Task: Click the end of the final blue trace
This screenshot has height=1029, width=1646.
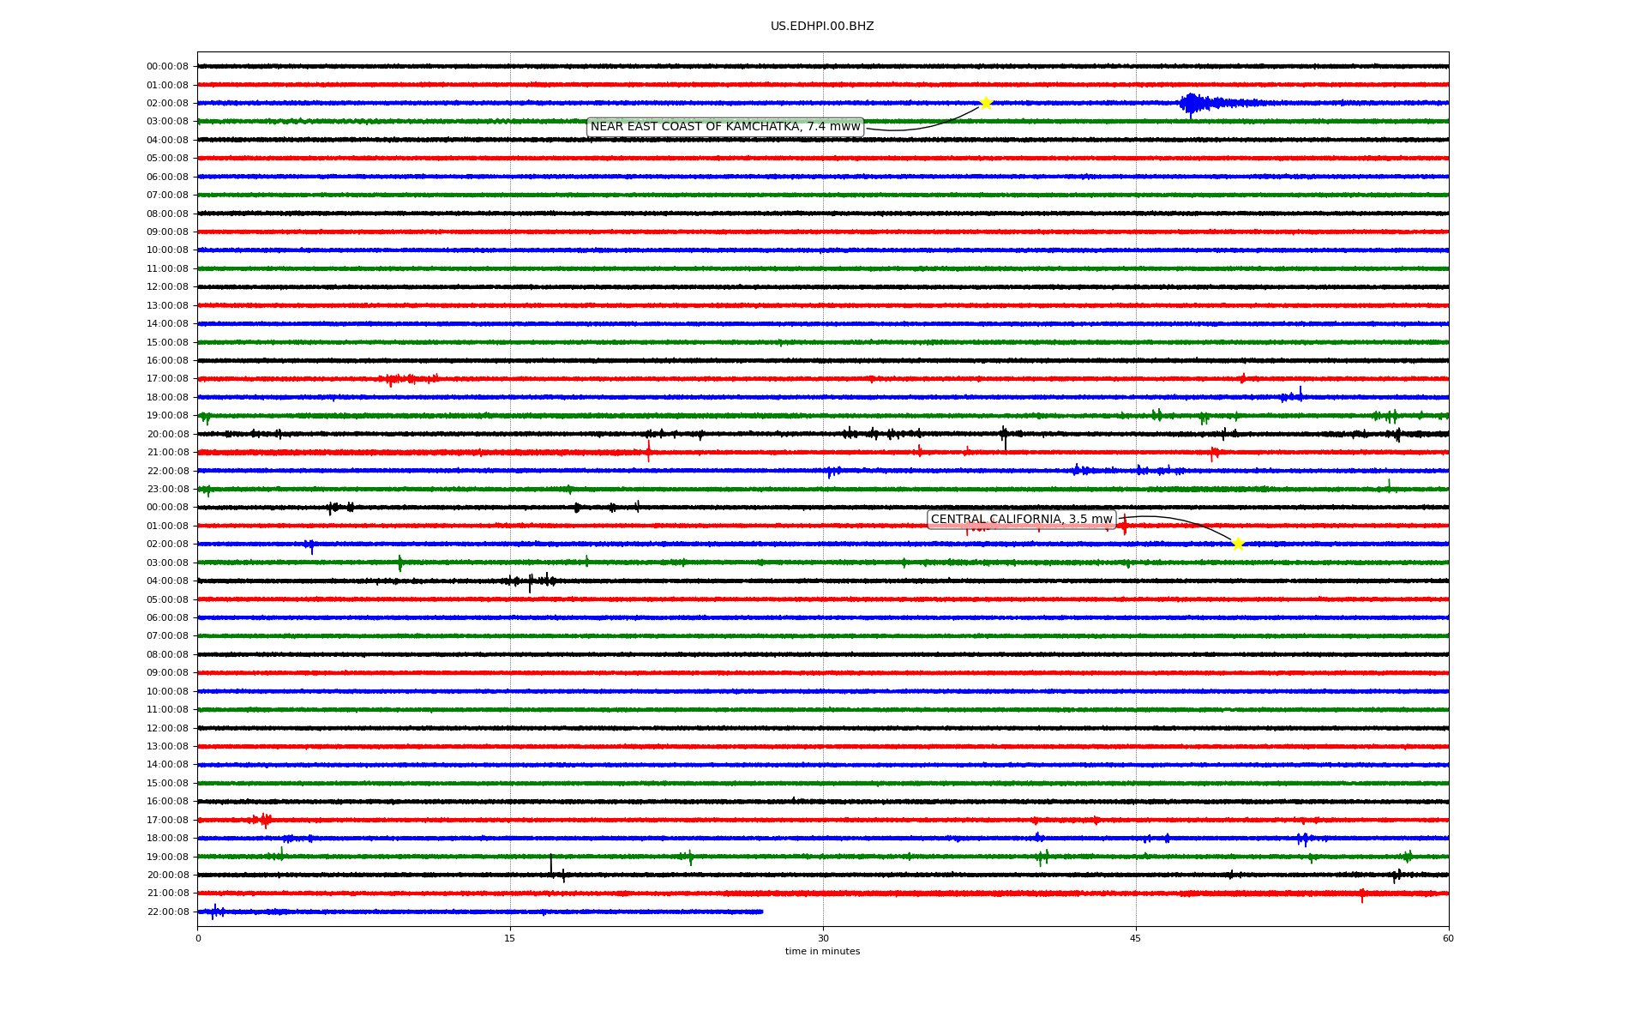Action: 761,912
